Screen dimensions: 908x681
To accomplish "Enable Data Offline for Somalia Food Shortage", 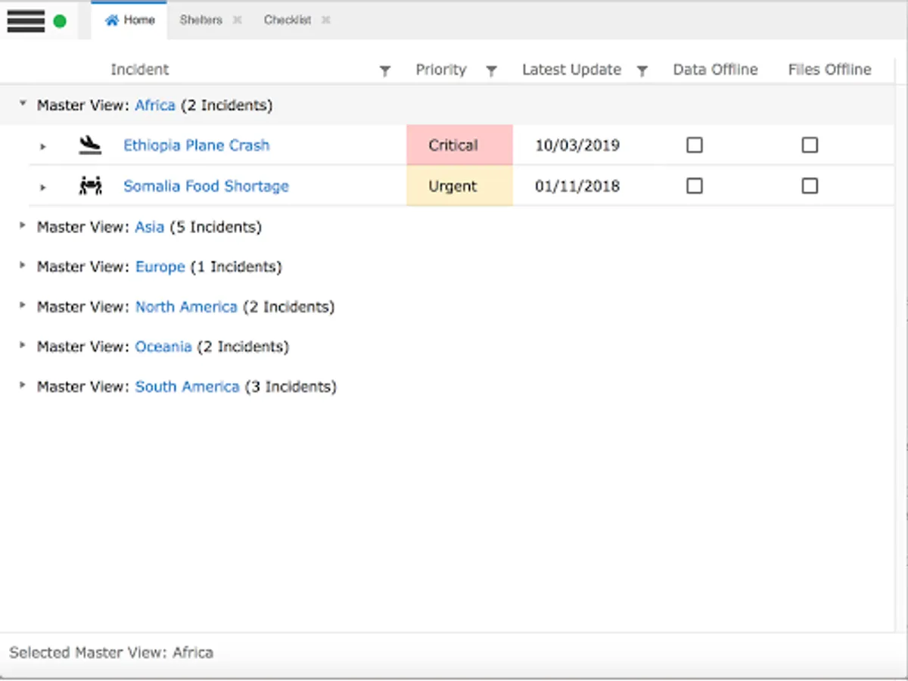I will click(x=694, y=185).
